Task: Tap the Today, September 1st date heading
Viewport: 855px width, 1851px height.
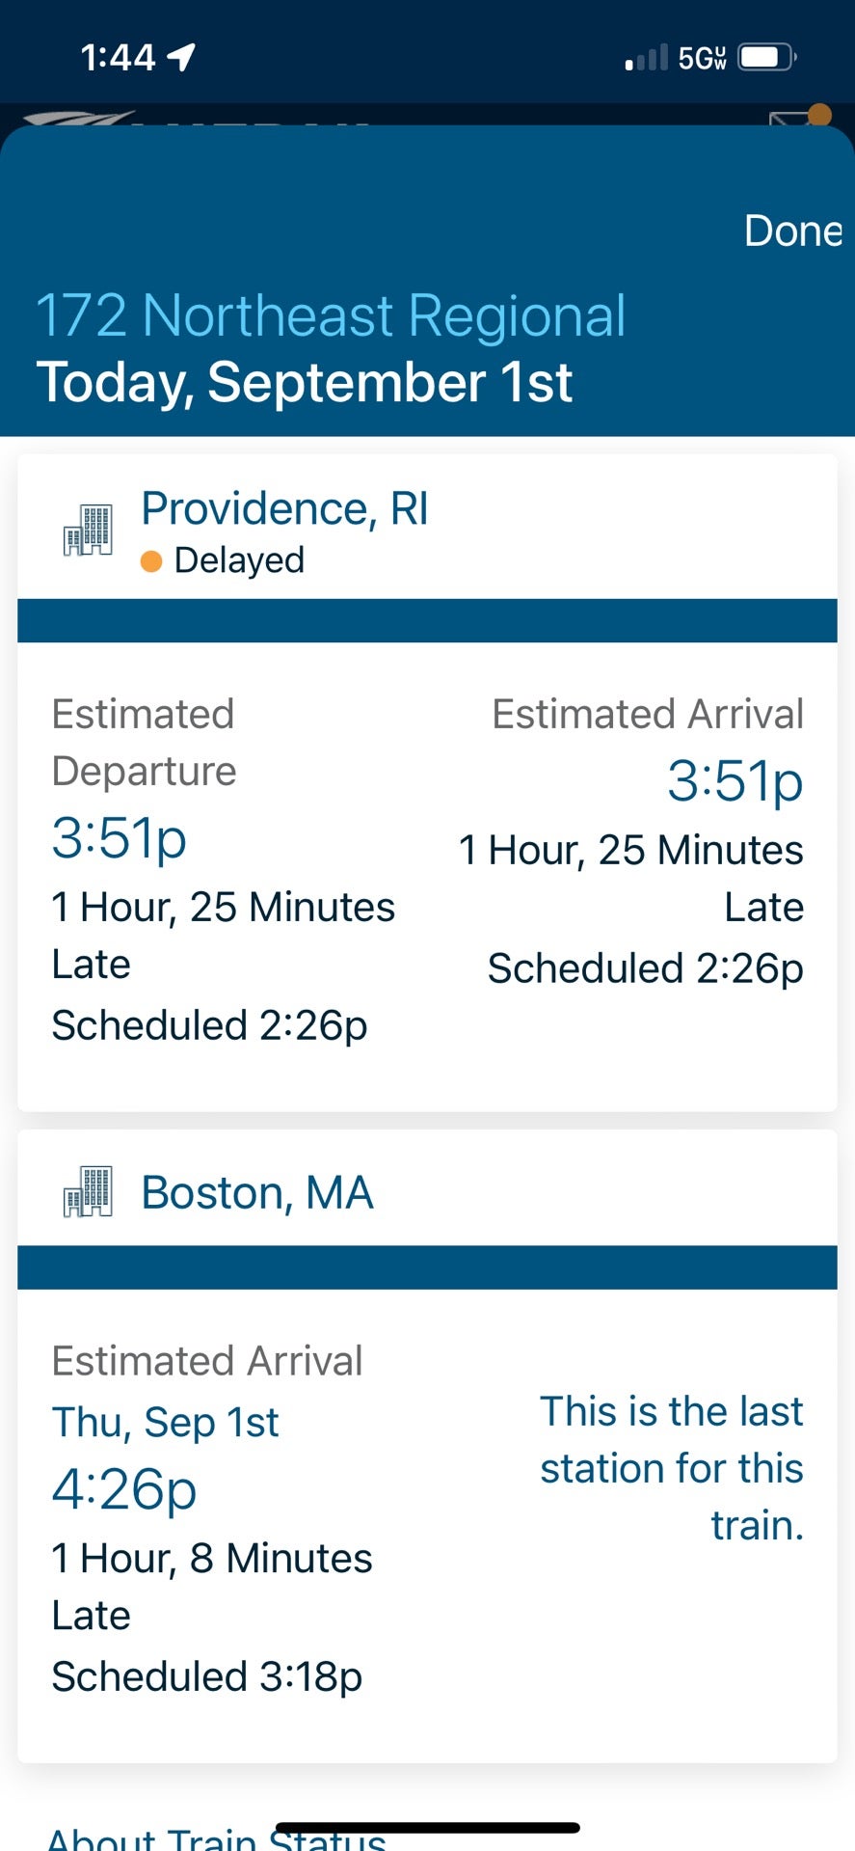Action: tap(305, 382)
